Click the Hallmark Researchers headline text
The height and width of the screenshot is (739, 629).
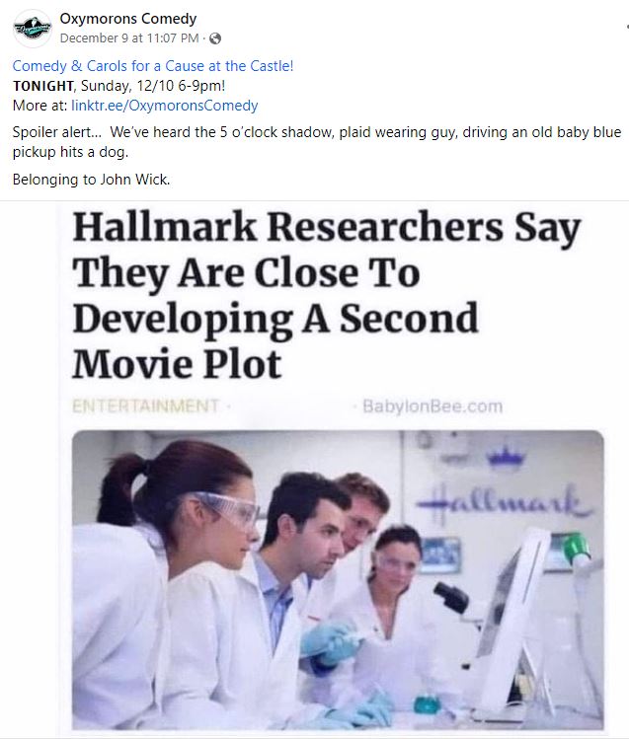pos(326,295)
